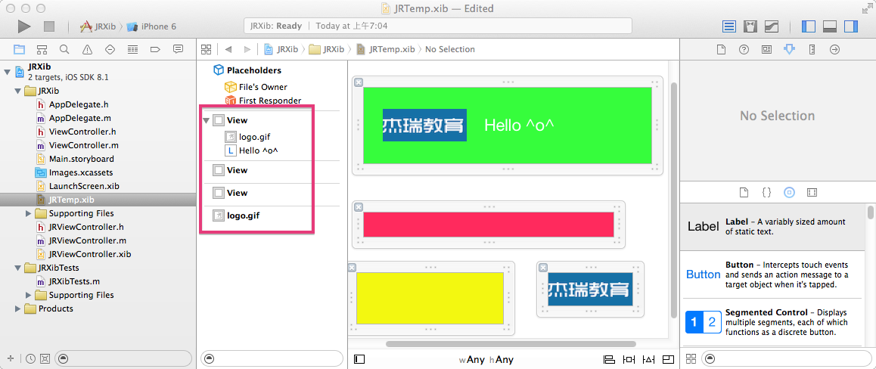This screenshot has height=369, width=876.
Task: Open the related items grid menu
Action: pyautogui.click(x=207, y=49)
